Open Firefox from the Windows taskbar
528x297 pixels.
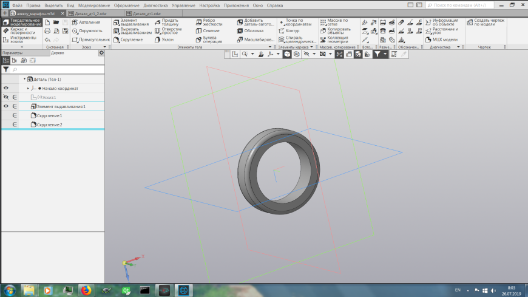tap(86, 290)
